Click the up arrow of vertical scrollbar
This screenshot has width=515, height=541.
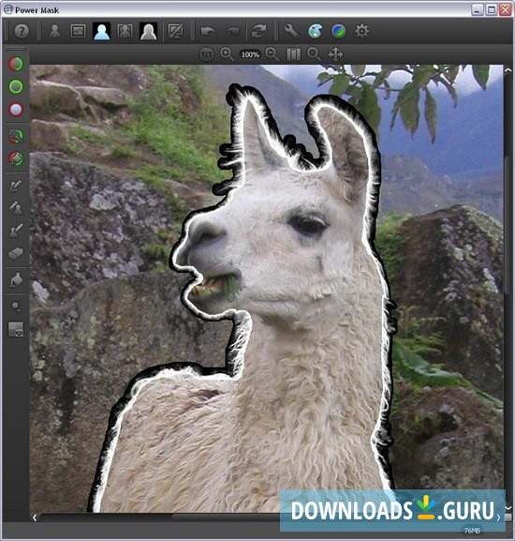point(508,70)
